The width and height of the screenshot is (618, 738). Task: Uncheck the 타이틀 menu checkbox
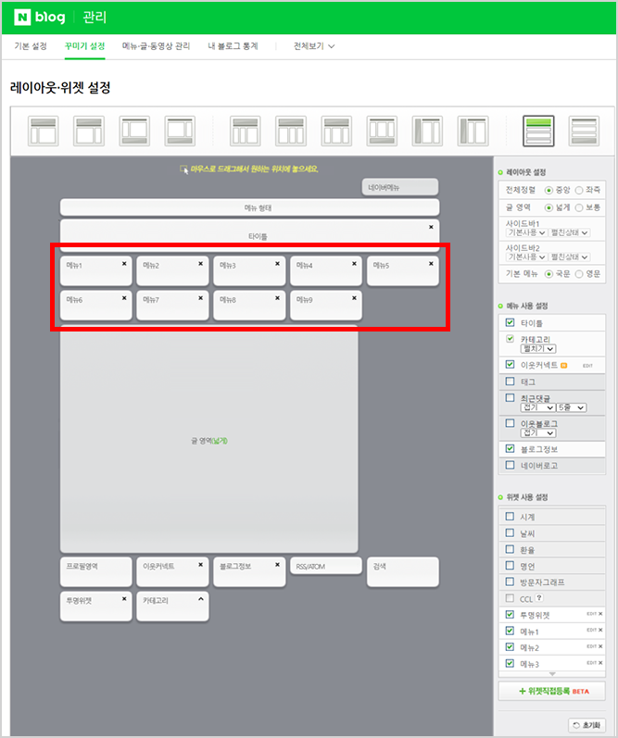tap(510, 322)
